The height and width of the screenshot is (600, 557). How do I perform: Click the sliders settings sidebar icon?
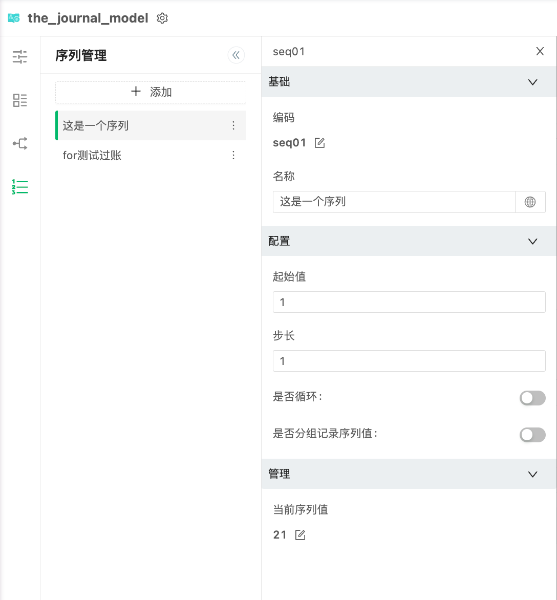click(20, 57)
